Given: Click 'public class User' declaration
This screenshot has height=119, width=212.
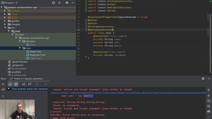Looking at the screenshot, I should tap(99, 33).
